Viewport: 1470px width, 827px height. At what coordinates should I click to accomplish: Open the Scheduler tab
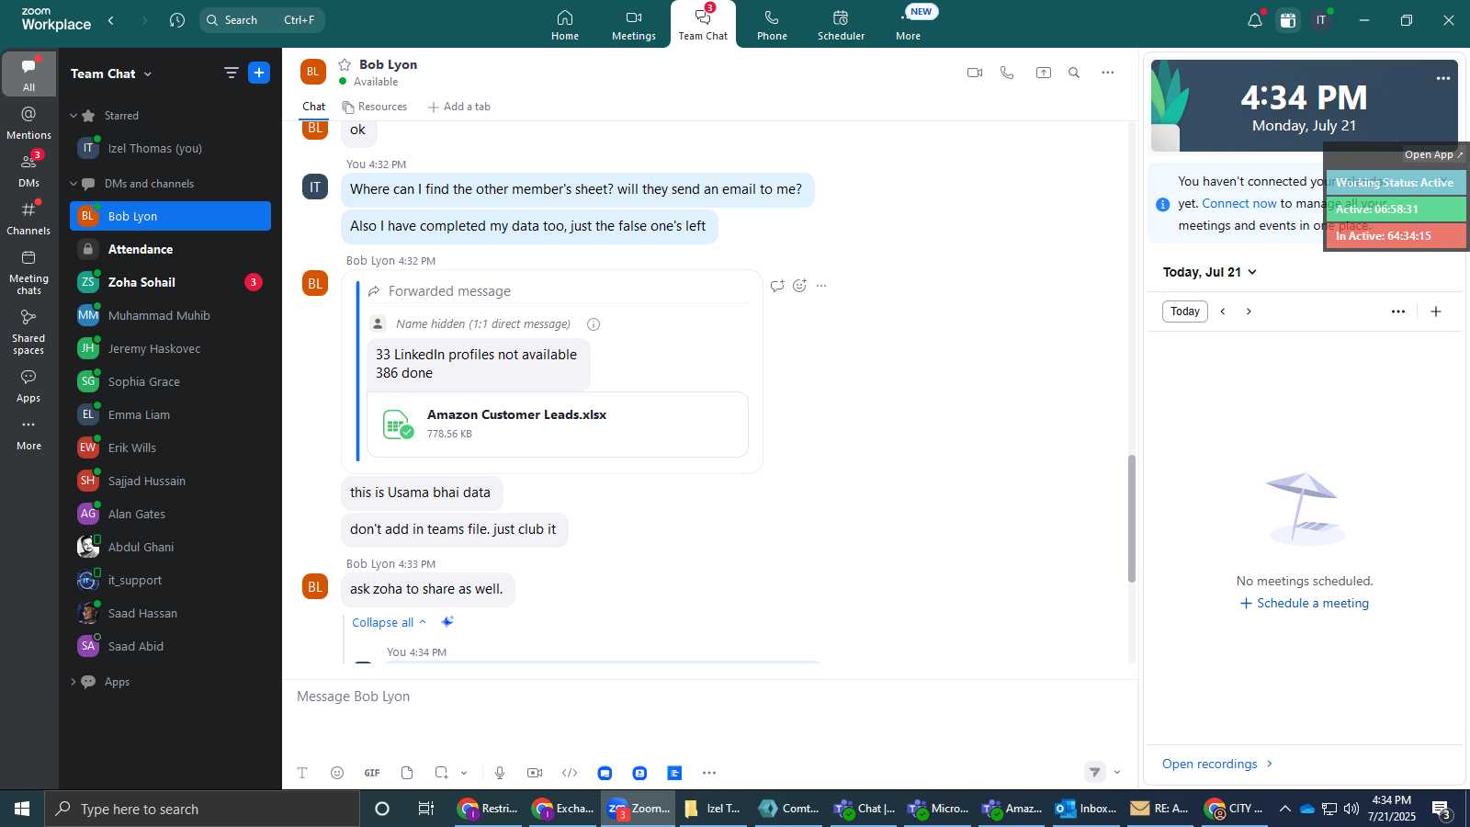point(841,25)
